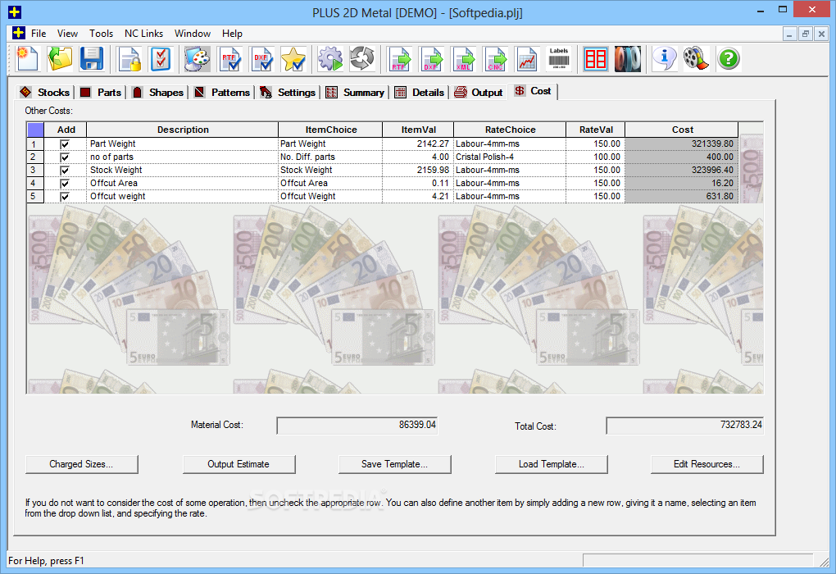Image resolution: width=836 pixels, height=574 pixels.
Task: Click the DXF checkmark toolbar icon
Action: (261, 58)
